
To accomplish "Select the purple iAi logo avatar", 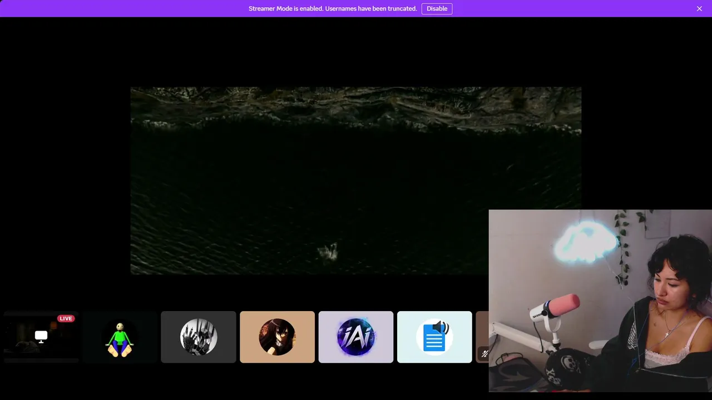I will coord(356,337).
